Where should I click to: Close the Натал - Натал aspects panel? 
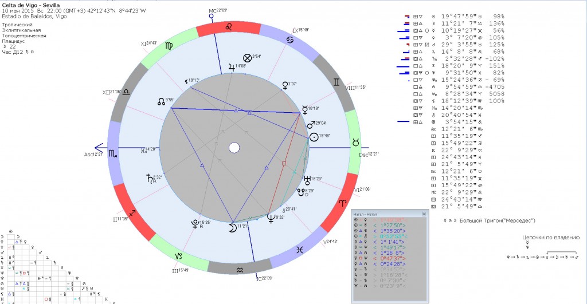click(x=424, y=214)
